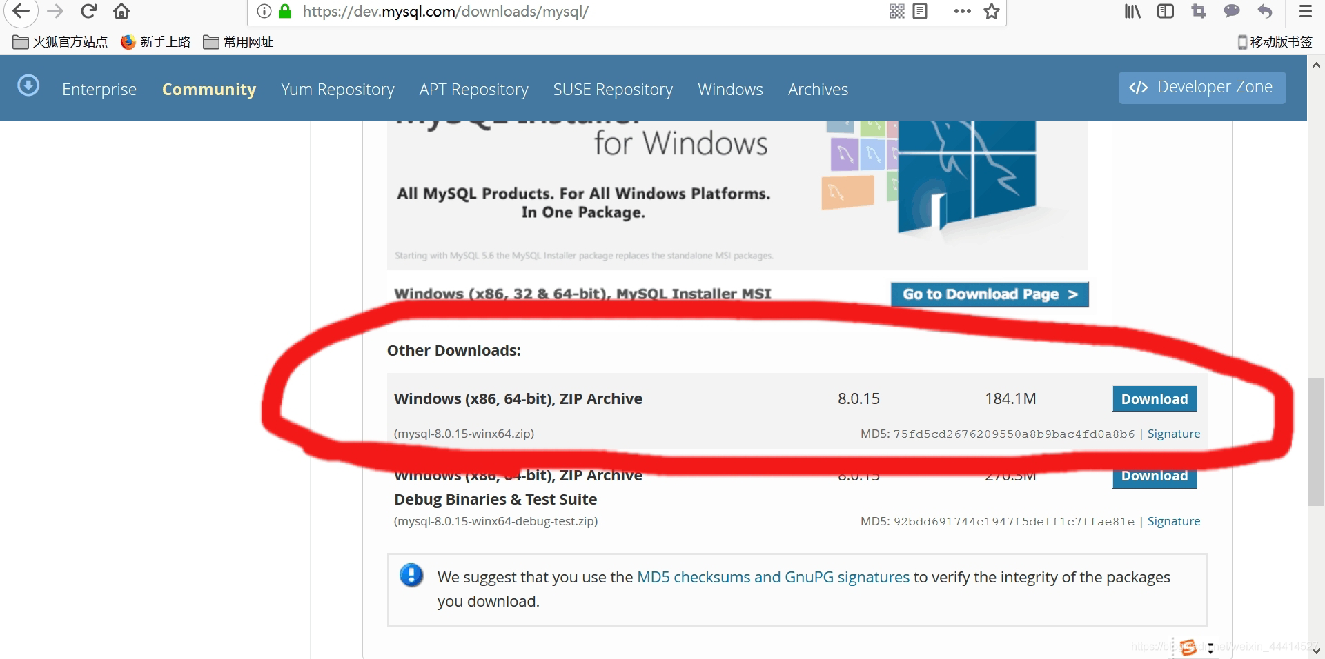Select 'Windows (x86, 32 & 64-bit), MySQL Installer MSI'
Viewport: 1325px width, 659px height.
click(582, 294)
